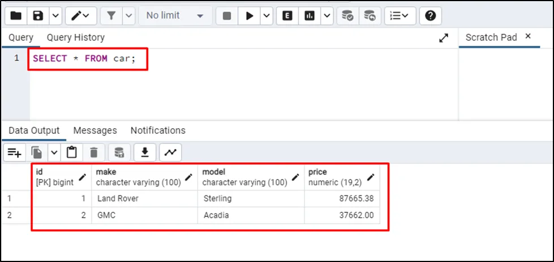Click the Explain (E) icon
554x262 pixels.
pyautogui.click(x=287, y=16)
